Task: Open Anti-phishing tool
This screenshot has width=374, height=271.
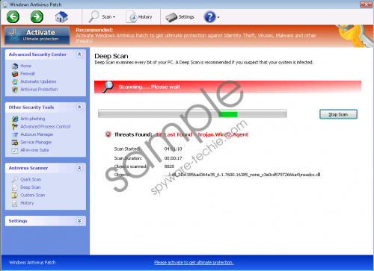Action: pyautogui.click(x=33, y=119)
